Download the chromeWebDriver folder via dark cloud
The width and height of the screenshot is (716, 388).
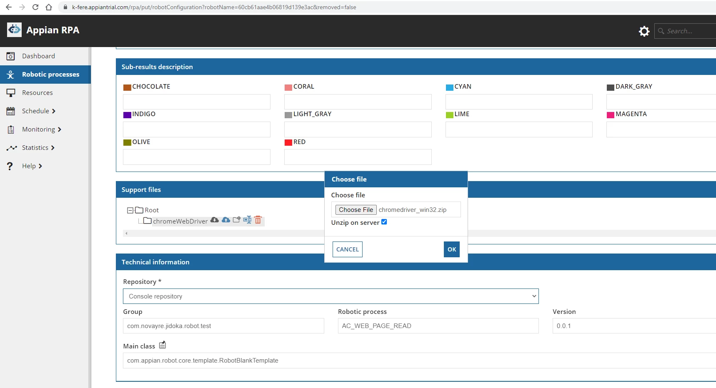tap(215, 220)
